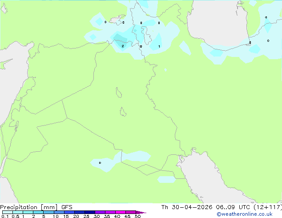Click the '0.5' legend scale label
Viewport: 282px width, 218px height.
15,216
